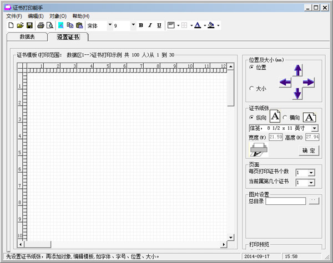Click the horizontal scrollbar right arrow
333x263 pixels.
pos(224,244)
